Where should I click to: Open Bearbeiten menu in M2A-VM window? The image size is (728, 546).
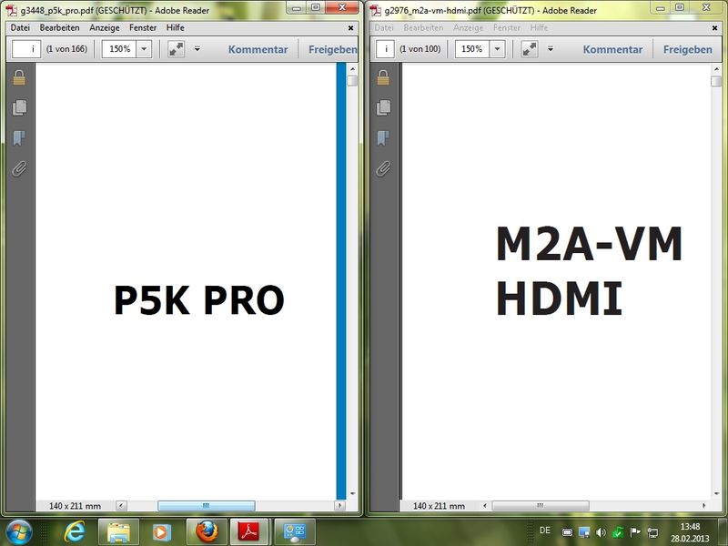click(423, 28)
